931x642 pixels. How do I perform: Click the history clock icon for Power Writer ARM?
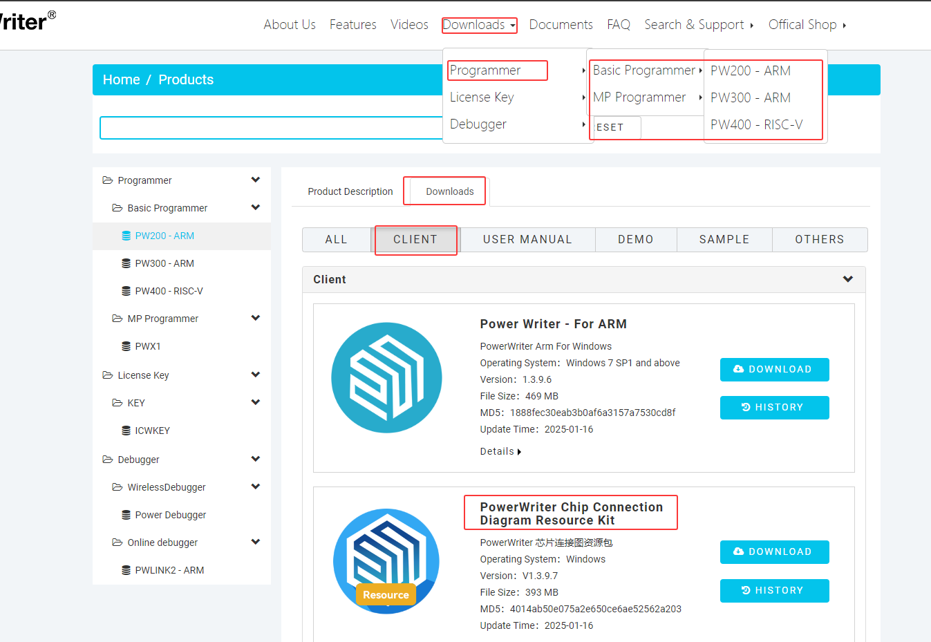pos(746,407)
